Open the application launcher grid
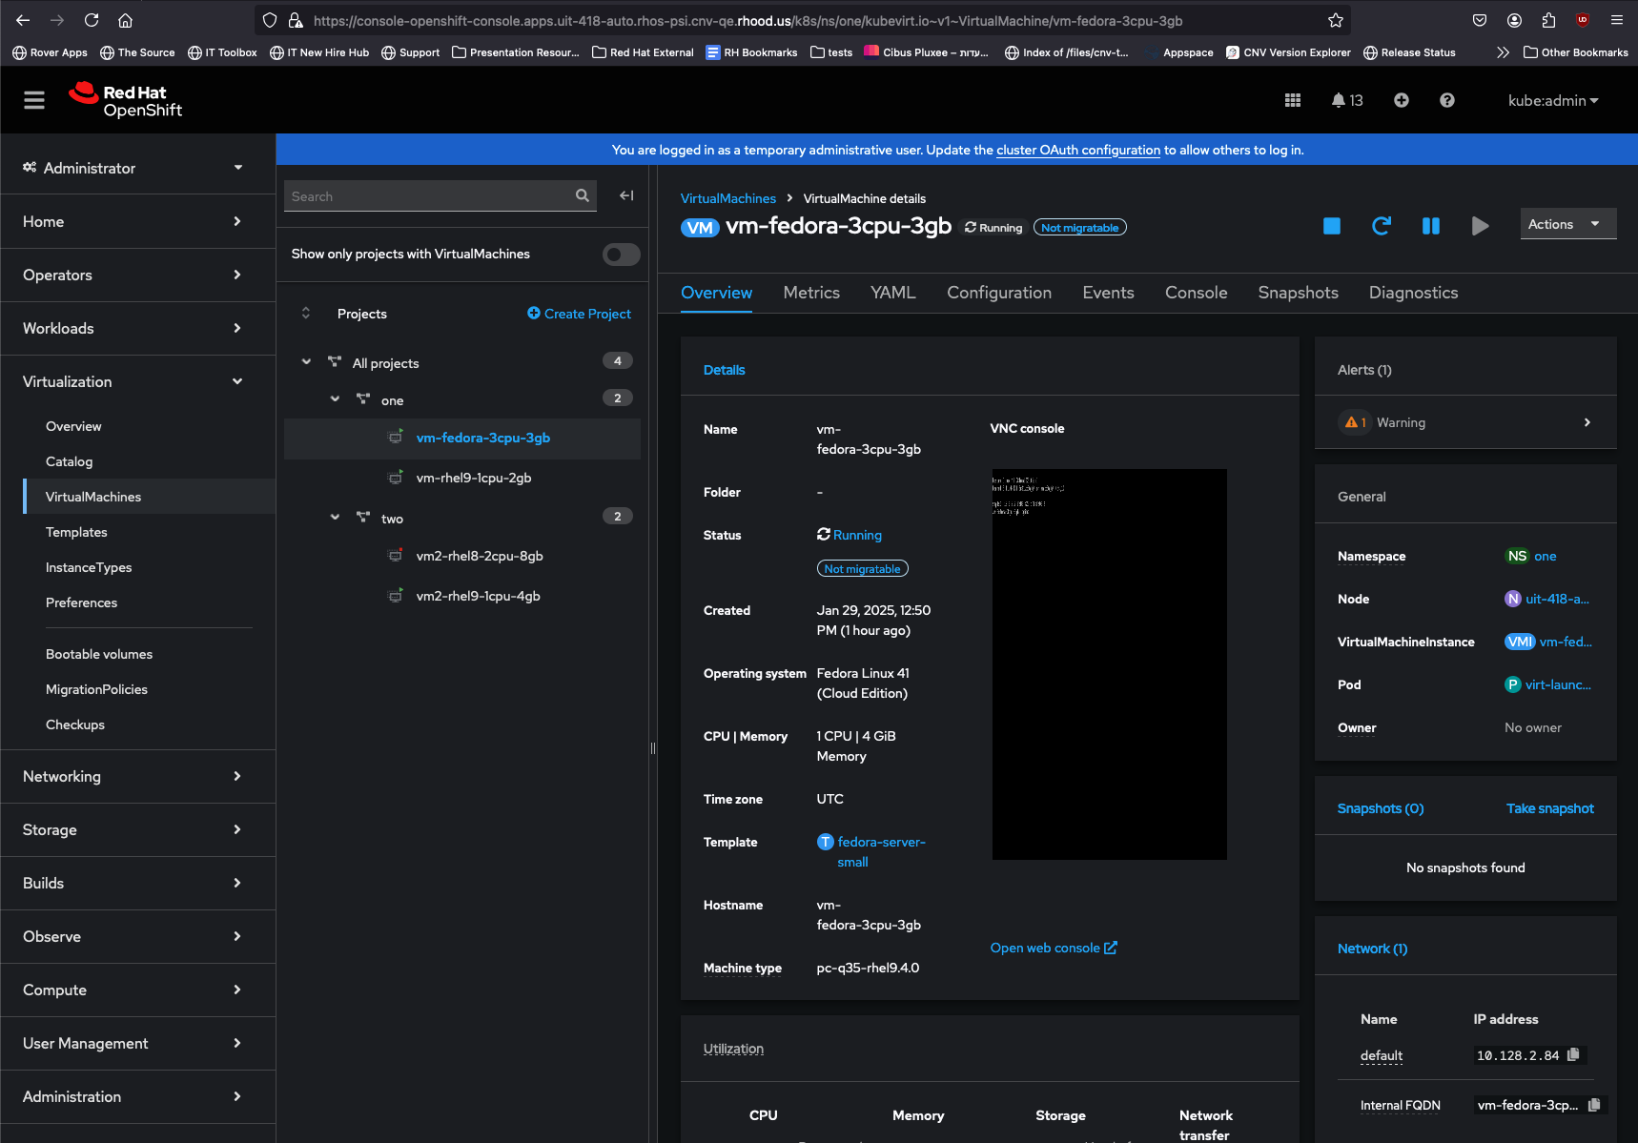This screenshot has width=1638, height=1143. 1292,100
